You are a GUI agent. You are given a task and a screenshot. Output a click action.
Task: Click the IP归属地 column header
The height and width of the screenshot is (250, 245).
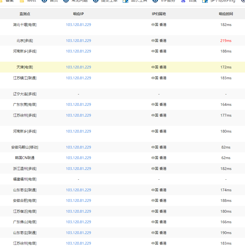[x=159, y=14]
